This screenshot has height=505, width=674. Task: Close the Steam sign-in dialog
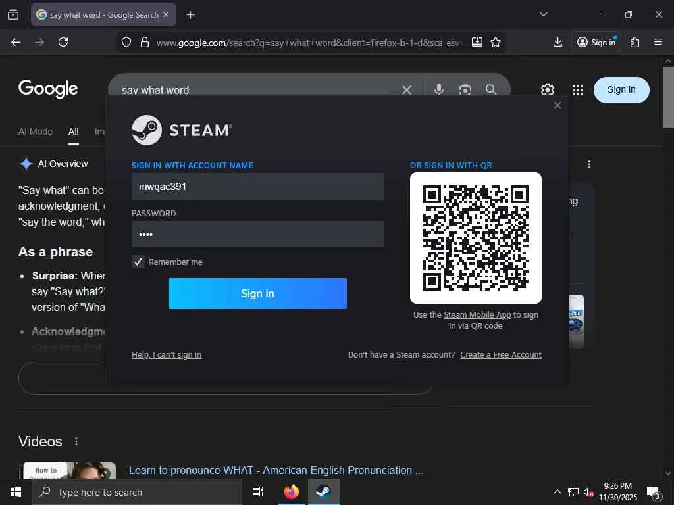(557, 105)
